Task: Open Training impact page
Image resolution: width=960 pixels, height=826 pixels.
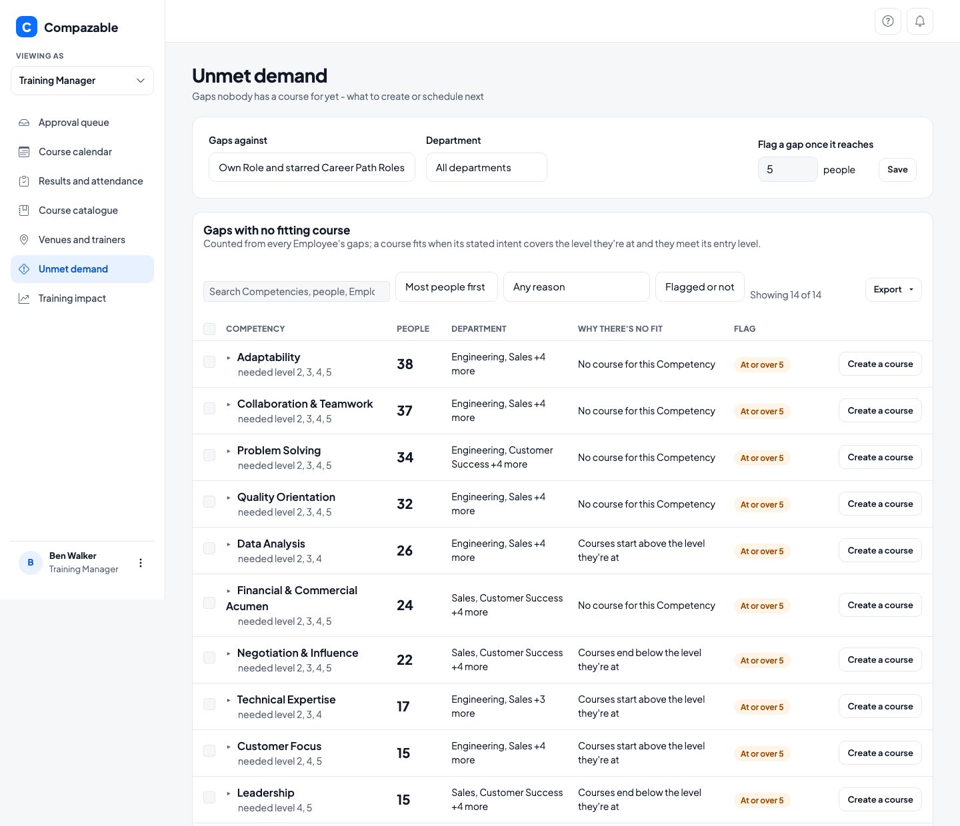Action: coord(82,298)
